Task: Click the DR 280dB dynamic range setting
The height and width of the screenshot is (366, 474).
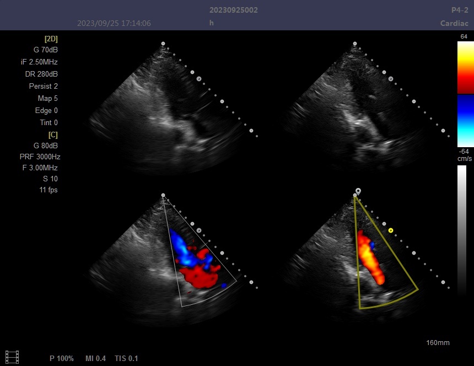Action: coord(41,74)
